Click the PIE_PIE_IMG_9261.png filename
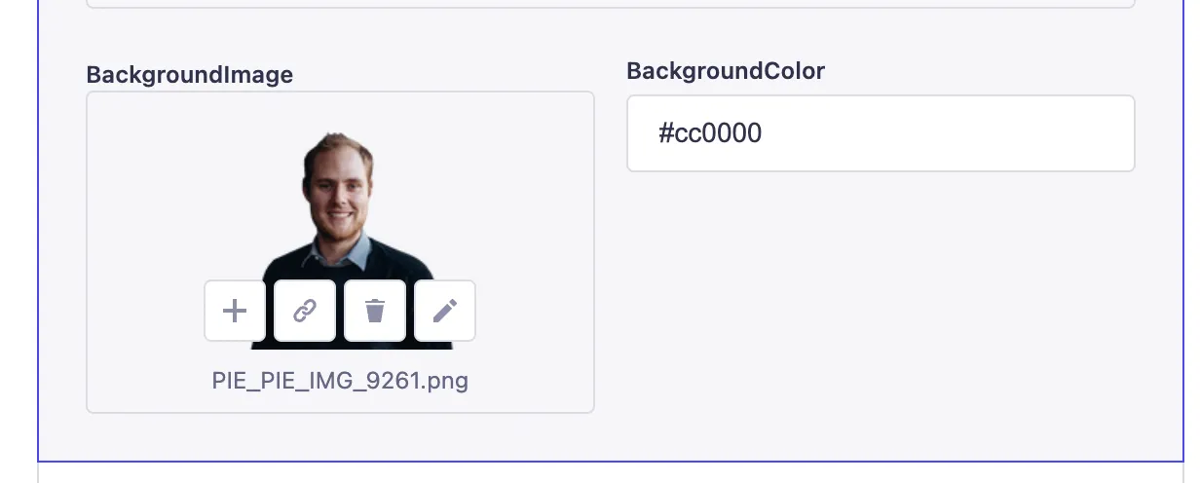Screen dimensions: 1200x483 (340, 380)
